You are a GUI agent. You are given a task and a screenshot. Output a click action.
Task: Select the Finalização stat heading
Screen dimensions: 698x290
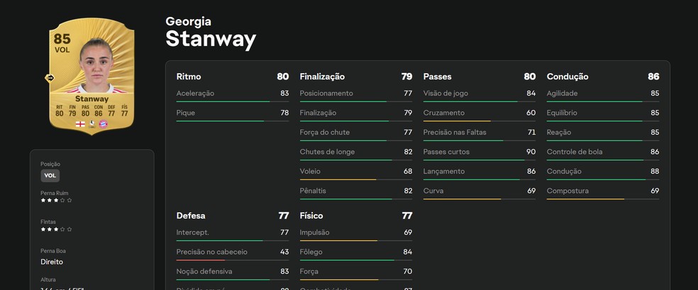coord(322,77)
